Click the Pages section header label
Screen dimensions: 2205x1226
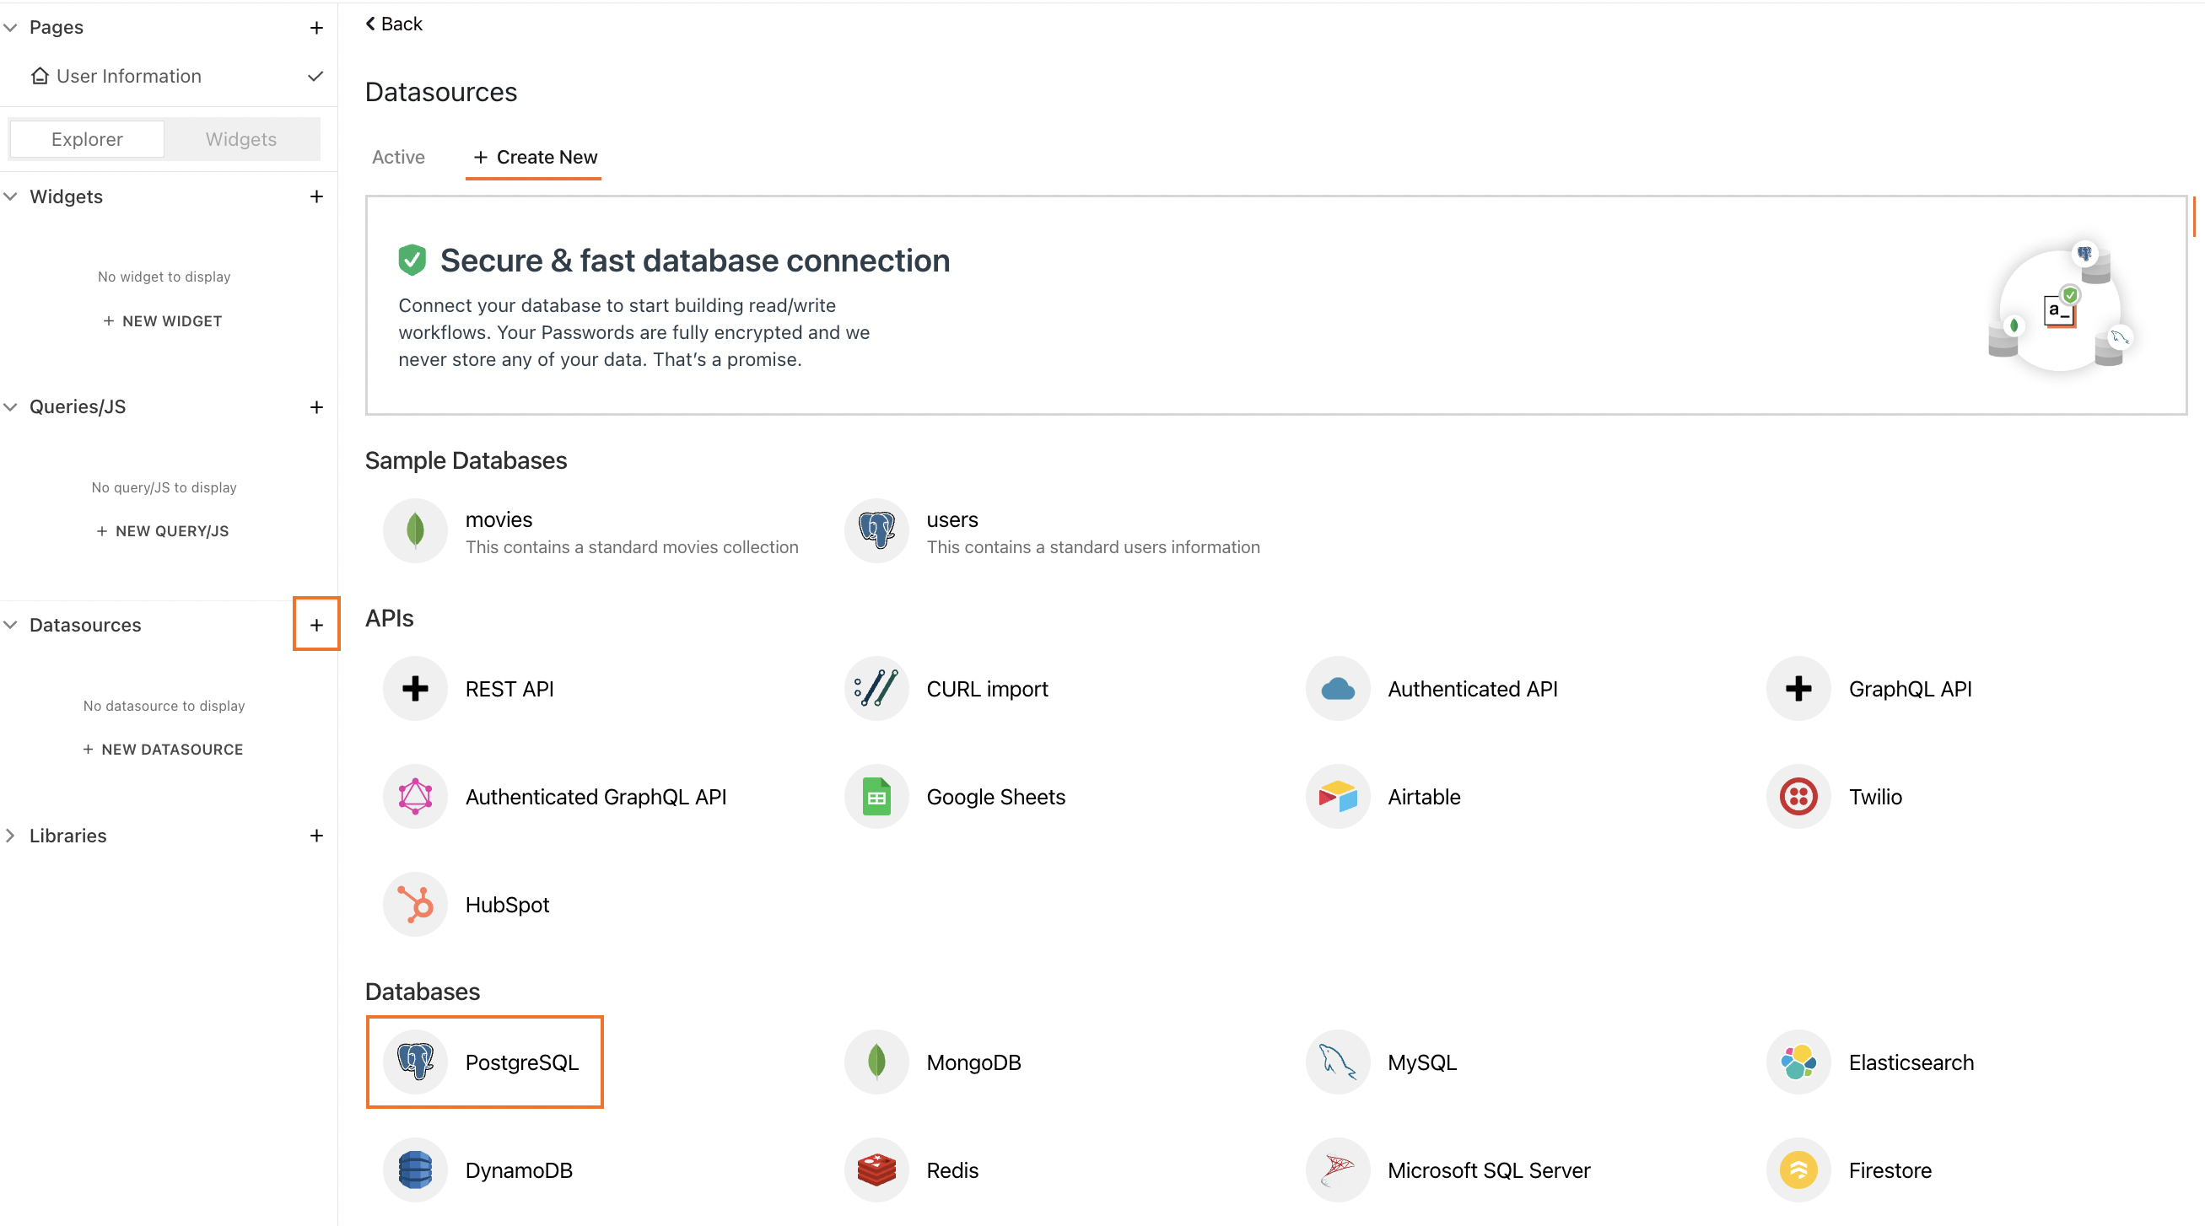click(57, 27)
